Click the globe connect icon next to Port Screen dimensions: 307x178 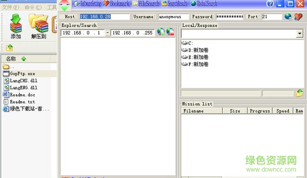(288, 17)
